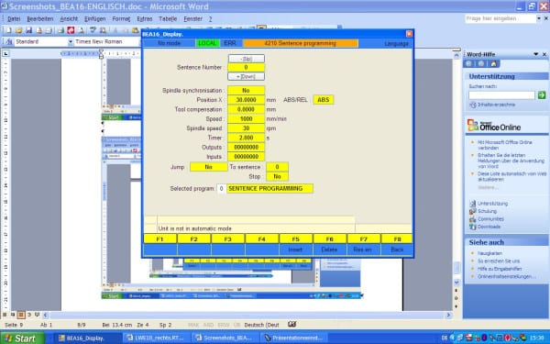Open the Schulung link in help pane
Screen dimensions: 550x344
[488, 211]
